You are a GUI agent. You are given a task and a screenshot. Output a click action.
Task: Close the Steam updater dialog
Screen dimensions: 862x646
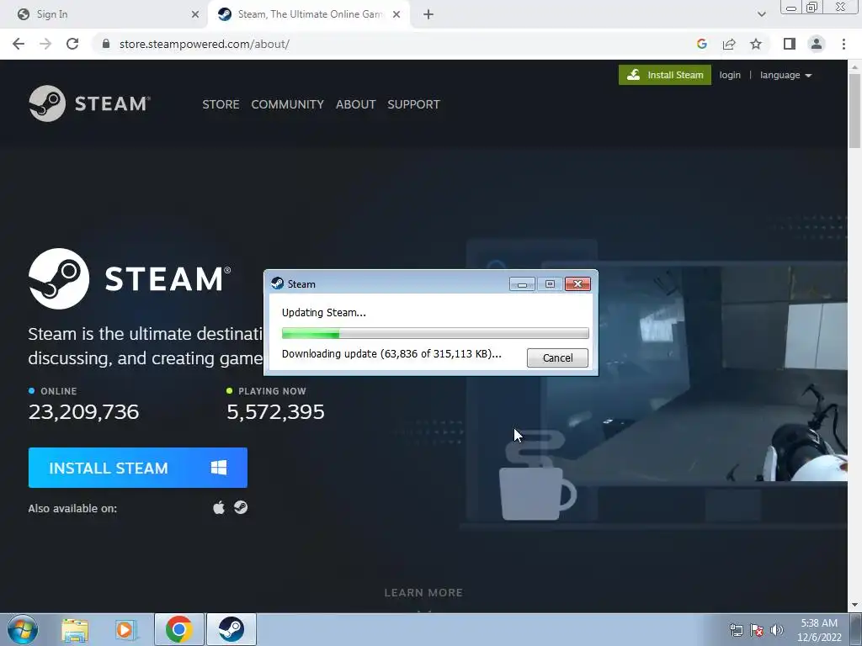tap(577, 284)
